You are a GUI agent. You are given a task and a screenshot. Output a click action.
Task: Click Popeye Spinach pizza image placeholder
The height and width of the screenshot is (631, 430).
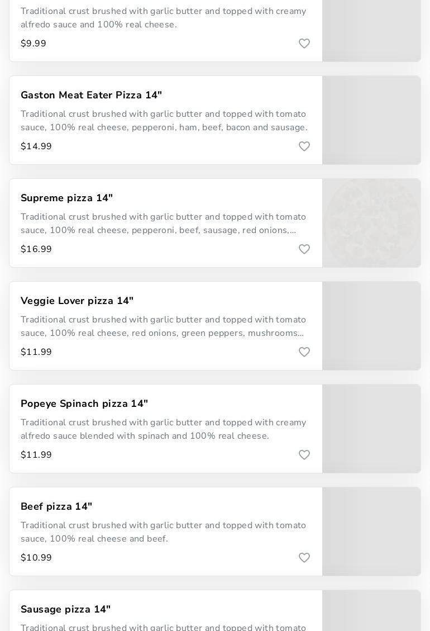click(x=372, y=429)
